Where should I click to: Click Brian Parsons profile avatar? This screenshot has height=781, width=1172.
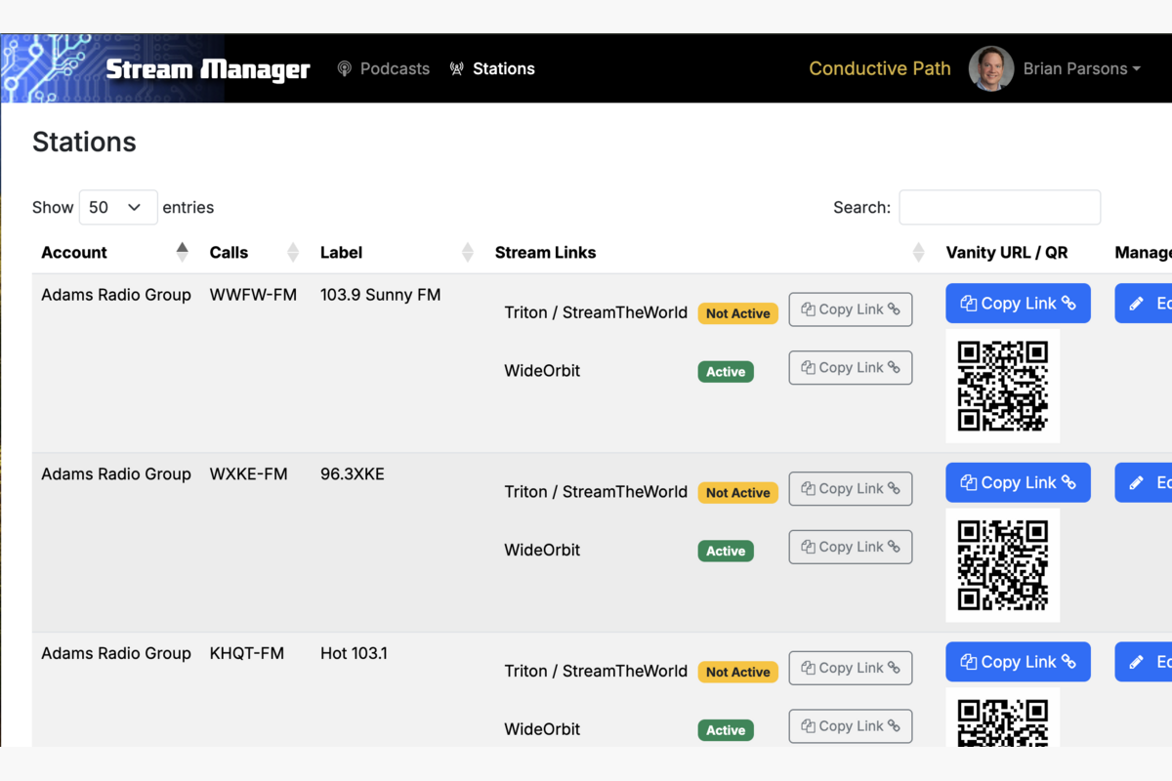click(990, 68)
